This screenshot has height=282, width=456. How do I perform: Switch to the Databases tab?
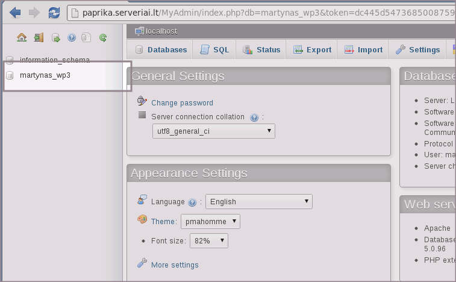(161, 50)
